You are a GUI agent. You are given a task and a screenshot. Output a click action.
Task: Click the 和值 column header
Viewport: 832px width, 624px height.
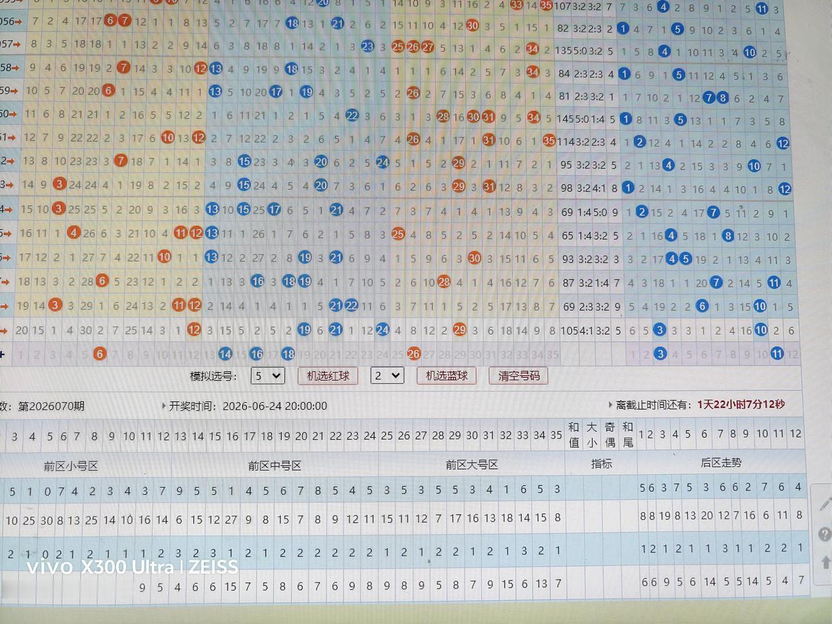point(573,434)
